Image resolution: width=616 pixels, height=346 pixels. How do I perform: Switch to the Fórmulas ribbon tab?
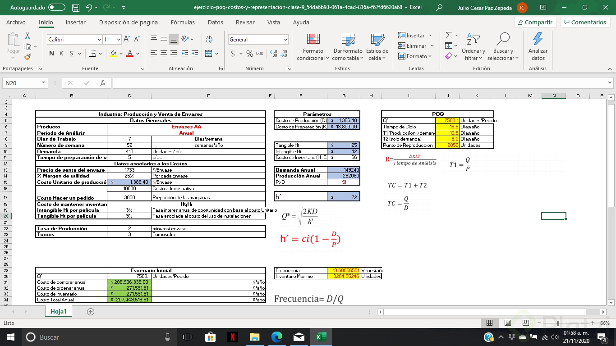(183, 22)
